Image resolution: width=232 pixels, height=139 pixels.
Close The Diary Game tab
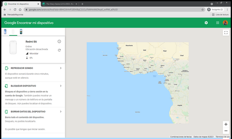(x=76, y=4)
